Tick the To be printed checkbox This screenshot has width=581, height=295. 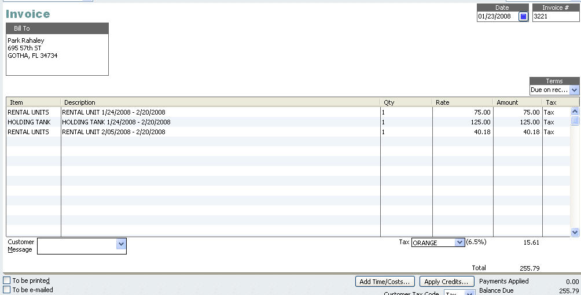pos(7,281)
